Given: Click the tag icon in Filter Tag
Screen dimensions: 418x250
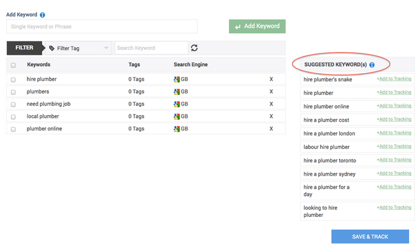Looking at the screenshot, I should coord(52,48).
